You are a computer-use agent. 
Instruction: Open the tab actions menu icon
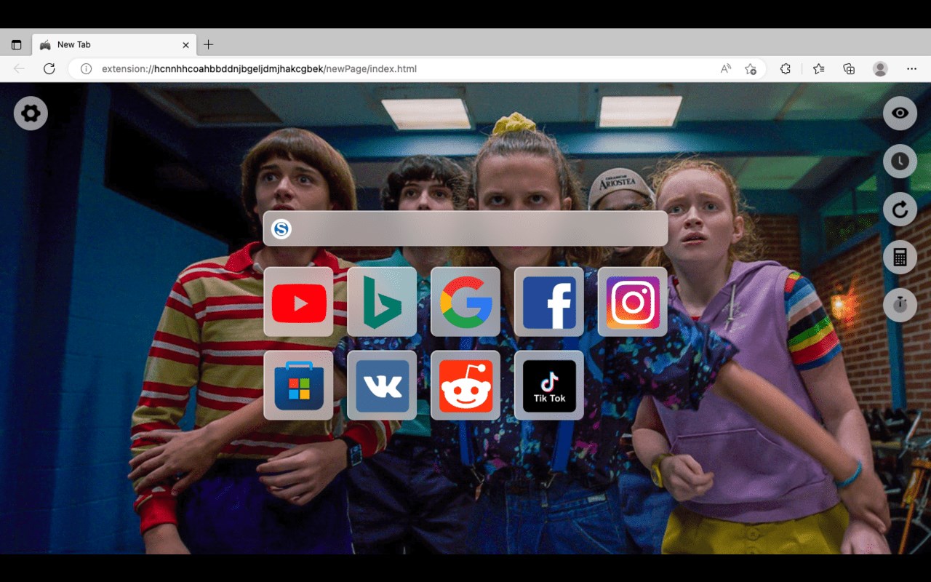click(16, 45)
